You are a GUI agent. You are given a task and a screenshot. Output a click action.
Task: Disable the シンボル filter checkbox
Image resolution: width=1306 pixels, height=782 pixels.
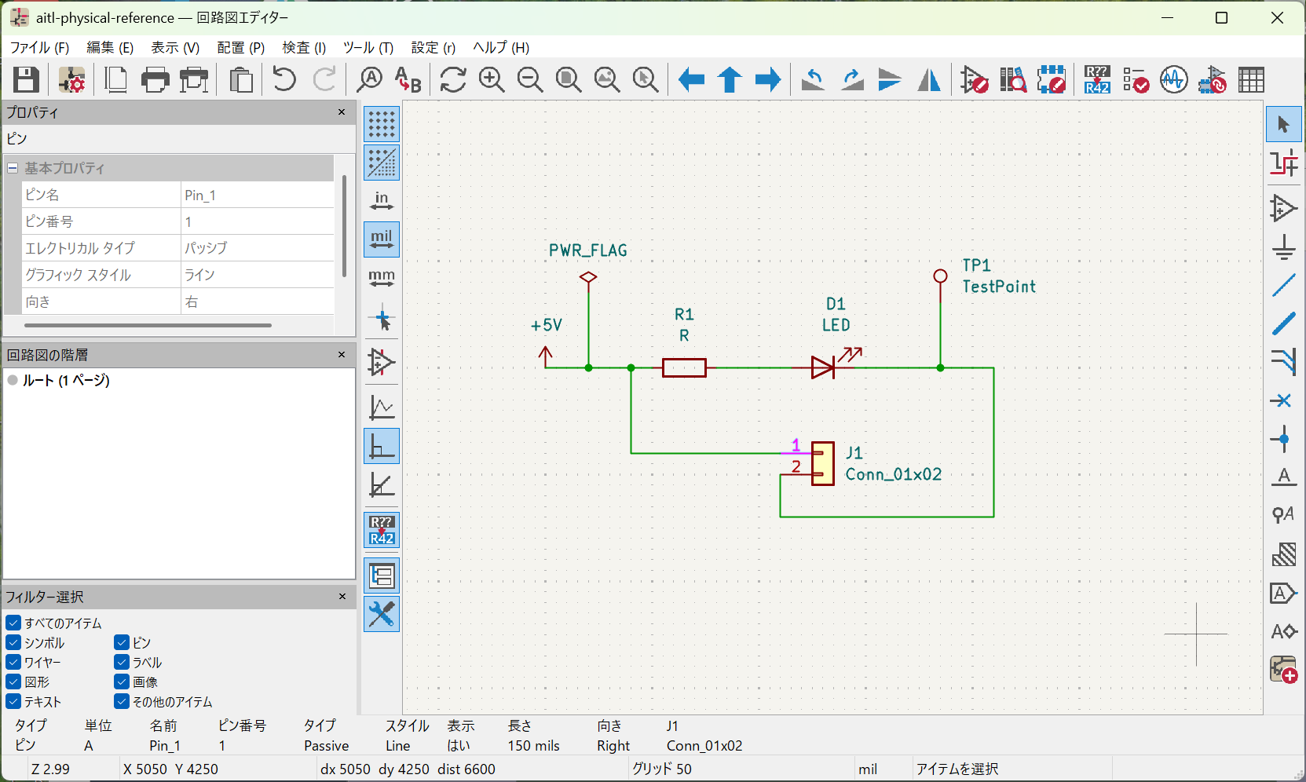pyautogui.click(x=13, y=642)
